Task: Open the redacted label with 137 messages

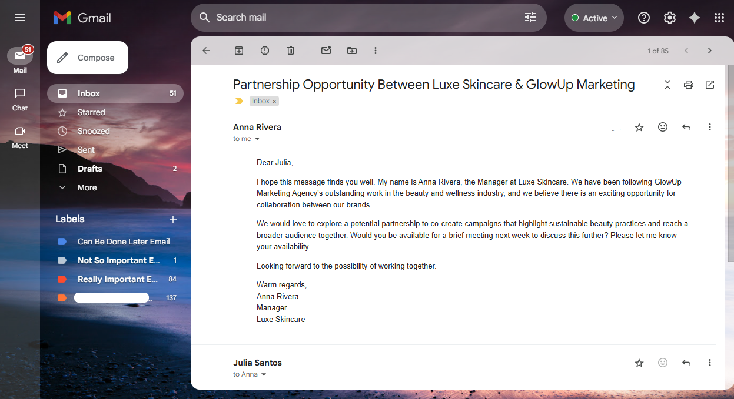Action: (115, 298)
